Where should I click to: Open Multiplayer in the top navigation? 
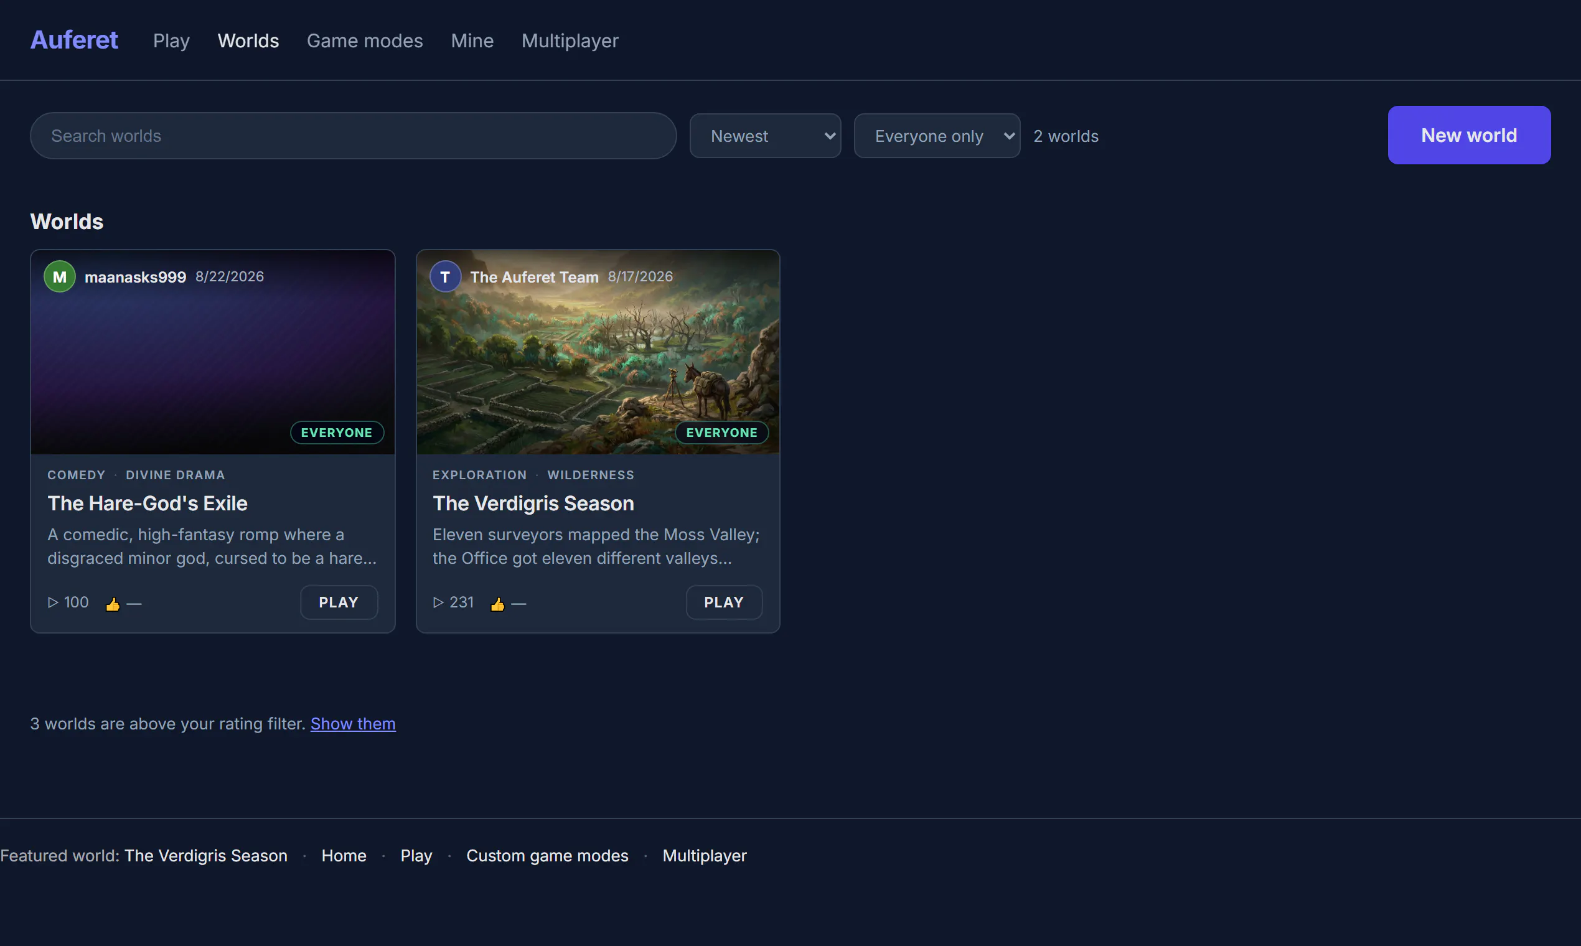pos(570,41)
